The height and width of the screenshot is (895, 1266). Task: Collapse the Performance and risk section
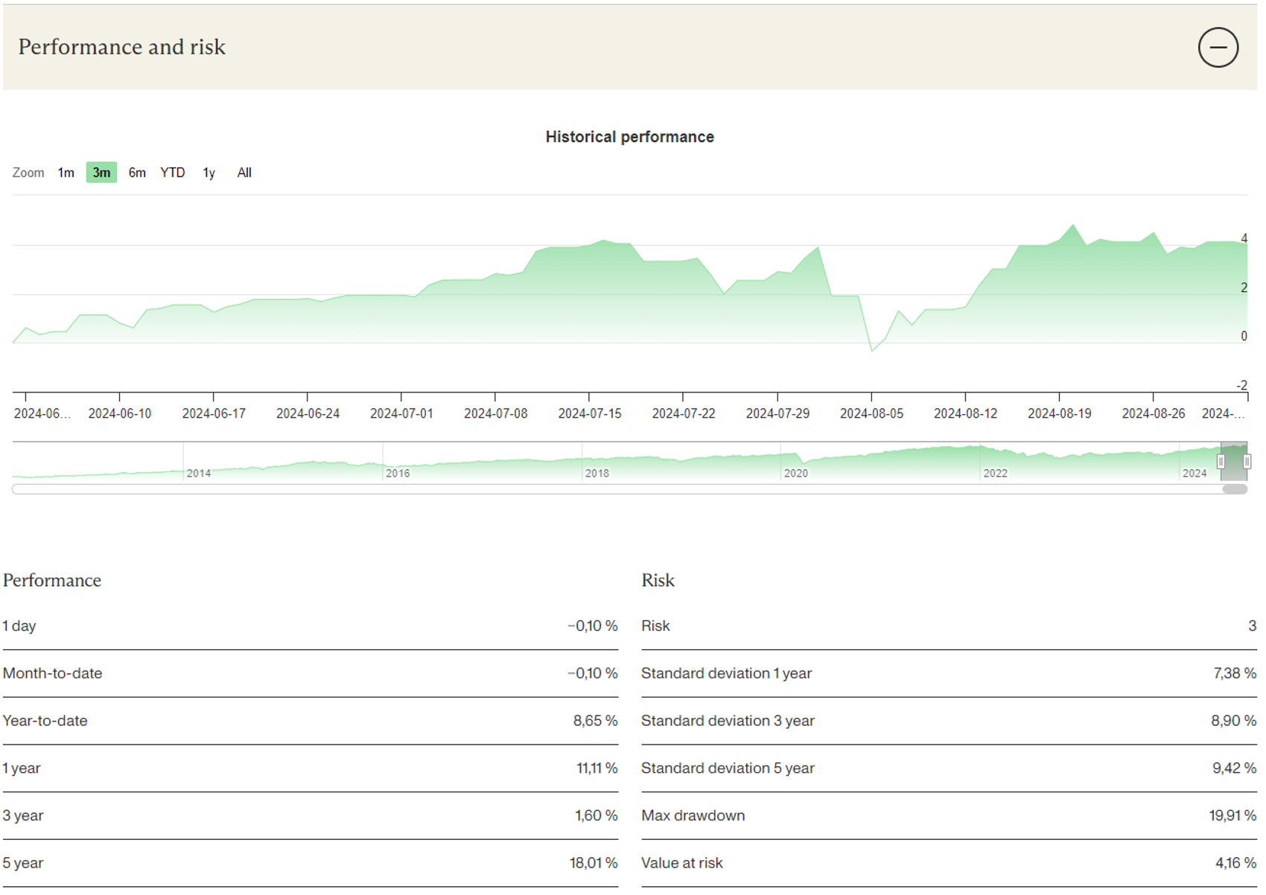click(1218, 47)
